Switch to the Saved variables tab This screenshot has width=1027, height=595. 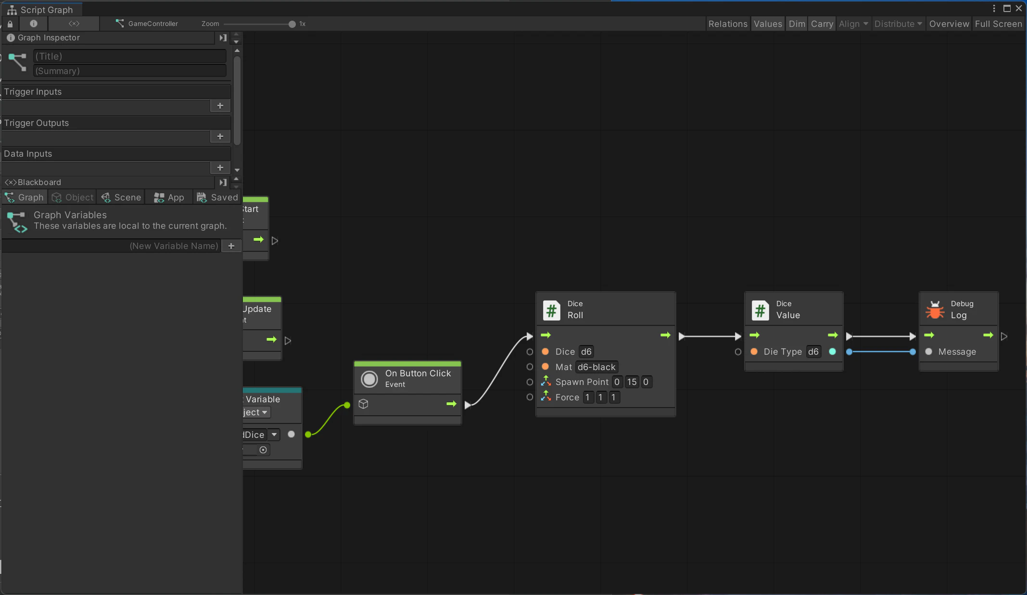(217, 198)
